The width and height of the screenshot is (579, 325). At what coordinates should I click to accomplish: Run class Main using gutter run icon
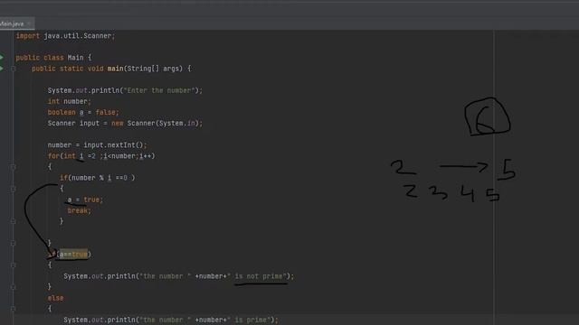[x=2, y=57]
